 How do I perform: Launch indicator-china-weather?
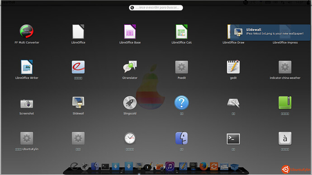(285, 67)
